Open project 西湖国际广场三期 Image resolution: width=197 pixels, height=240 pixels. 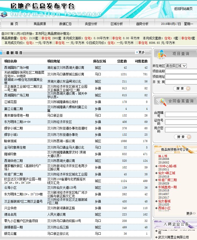[x=17, y=95]
